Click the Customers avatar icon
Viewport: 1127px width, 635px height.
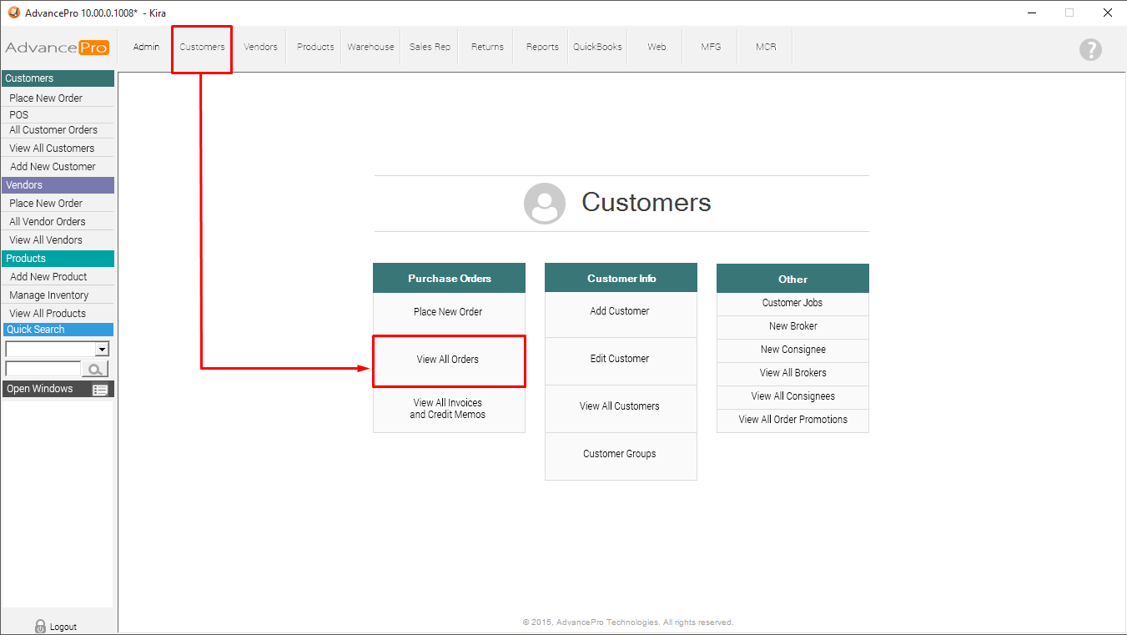tap(544, 203)
